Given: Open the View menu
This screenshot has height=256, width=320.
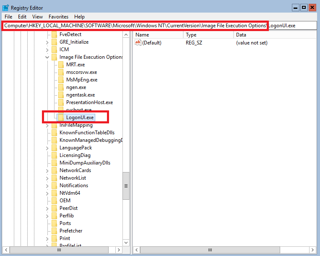Looking at the screenshot, I should pyautogui.click(x=37, y=17).
